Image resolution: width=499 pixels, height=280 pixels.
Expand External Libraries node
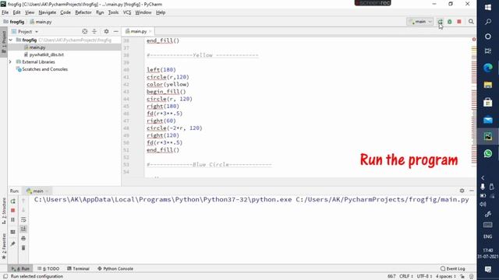[x=10, y=62]
